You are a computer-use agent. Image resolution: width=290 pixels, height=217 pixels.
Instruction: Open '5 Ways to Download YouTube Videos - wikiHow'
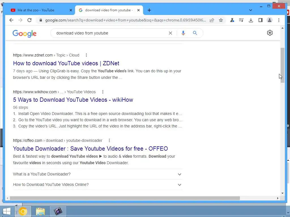tap(73, 100)
